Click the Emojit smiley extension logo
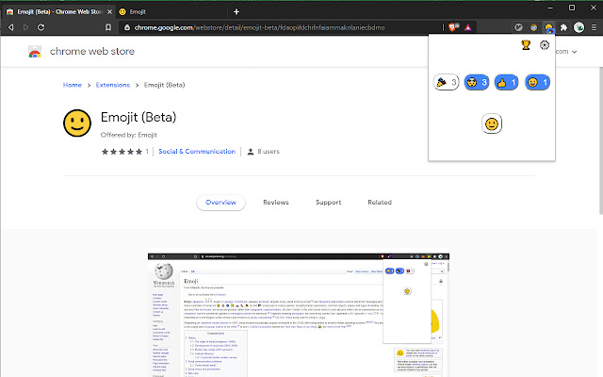 pyautogui.click(x=77, y=123)
